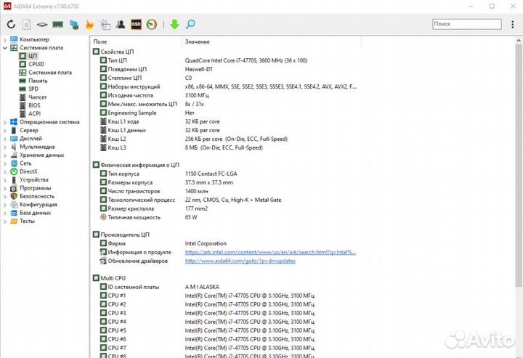Expand the Сервер tree node

[4, 131]
